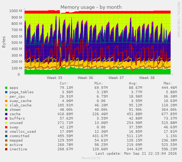Click the 'slab_cache' legend label

pos(21,105)
